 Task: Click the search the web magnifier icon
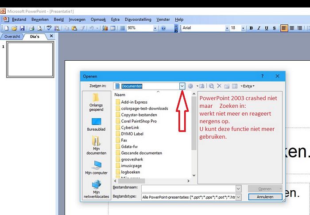[211, 86]
